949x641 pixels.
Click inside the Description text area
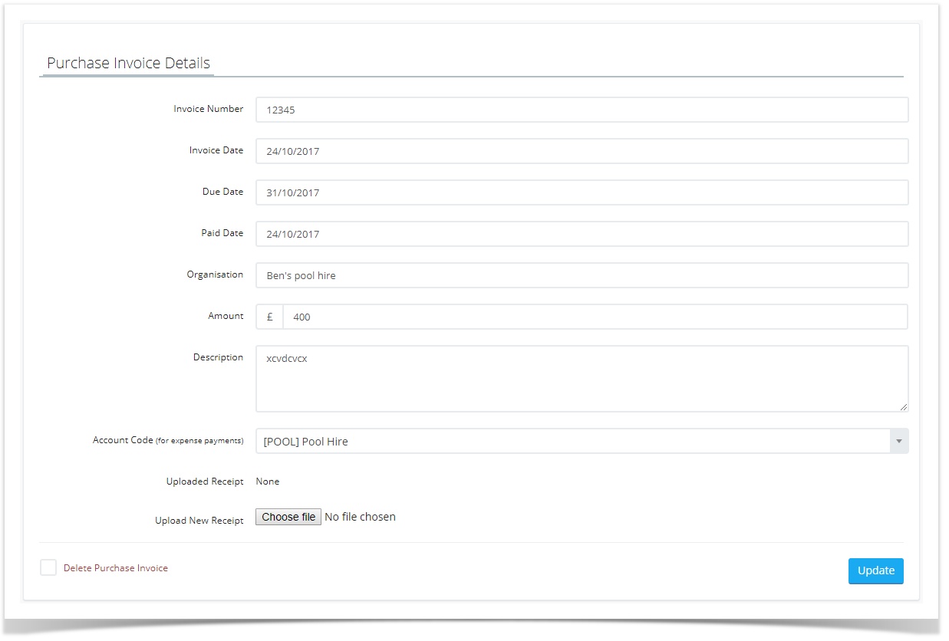click(582, 379)
